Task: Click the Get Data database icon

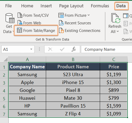Action: click(x=10, y=18)
